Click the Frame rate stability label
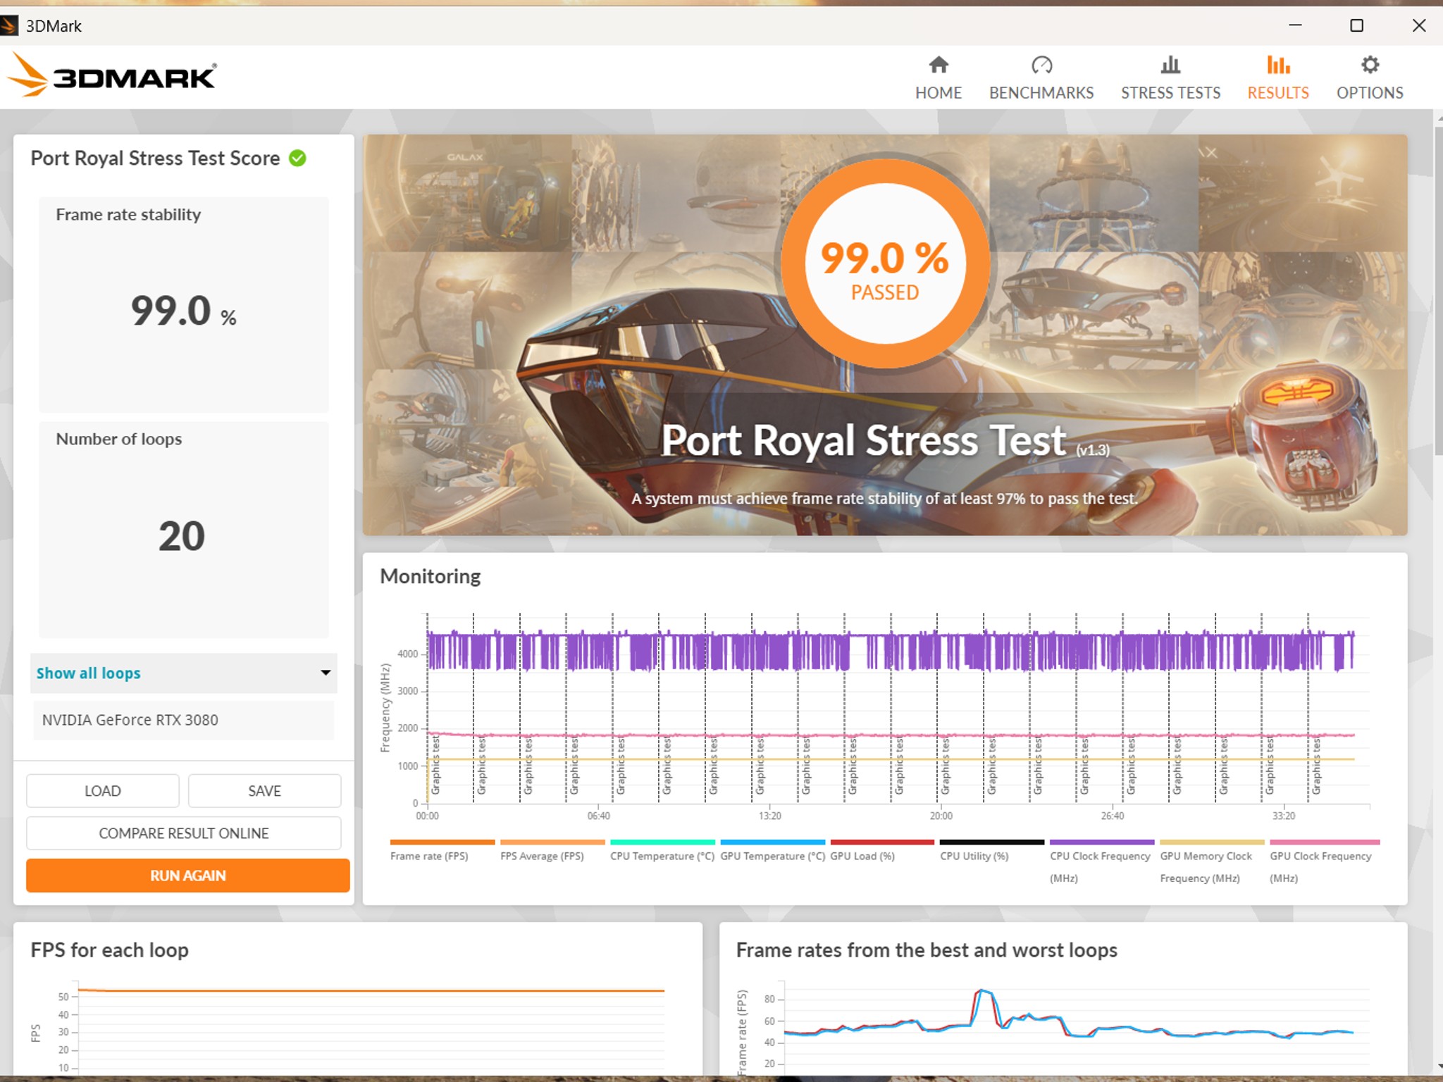The image size is (1443, 1082). [128, 215]
